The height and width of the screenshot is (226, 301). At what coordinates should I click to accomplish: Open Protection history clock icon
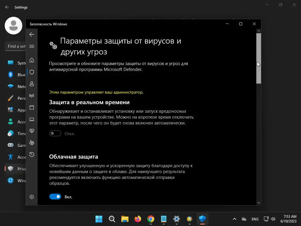(x=32, y=154)
